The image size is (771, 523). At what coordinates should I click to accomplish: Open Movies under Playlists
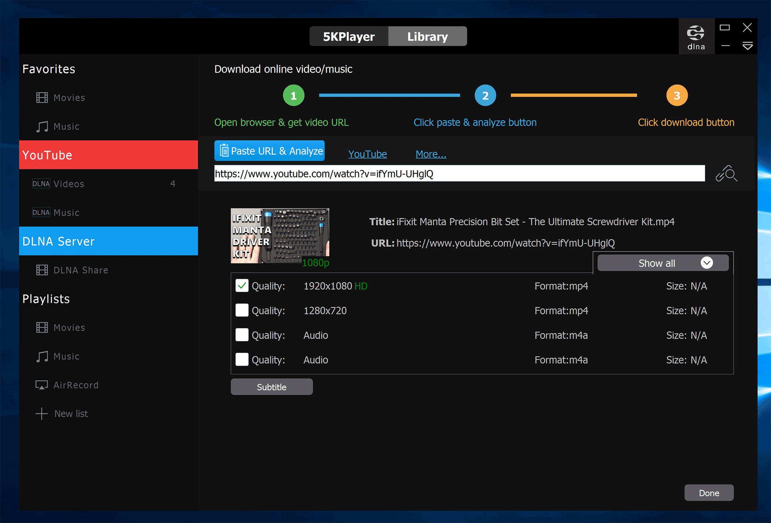pos(108,327)
